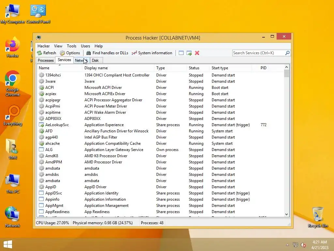Click the scrollbar down arrow
The width and height of the screenshot is (334, 251).
pos(286,214)
